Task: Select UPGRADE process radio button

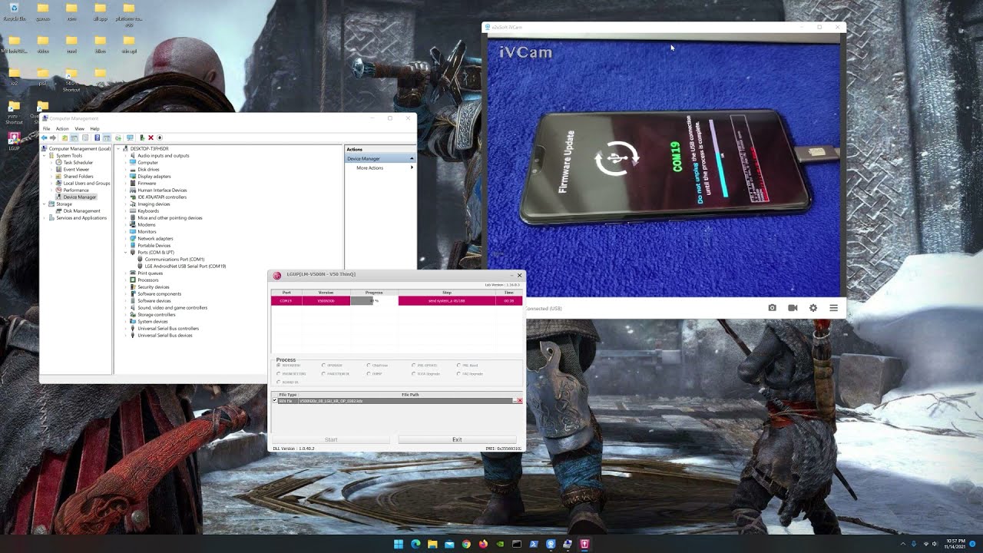Action: click(323, 366)
